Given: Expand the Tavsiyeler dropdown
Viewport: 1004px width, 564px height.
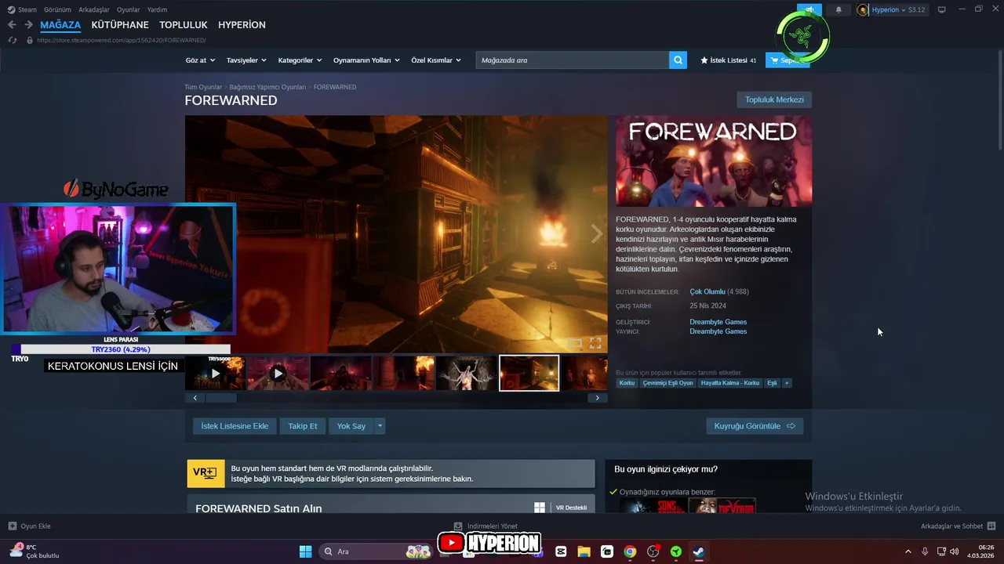Looking at the screenshot, I should click(x=246, y=60).
